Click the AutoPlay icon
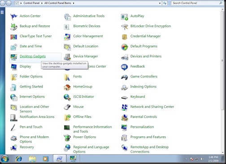The height and width of the screenshot is (164, 226). [125, 17]
